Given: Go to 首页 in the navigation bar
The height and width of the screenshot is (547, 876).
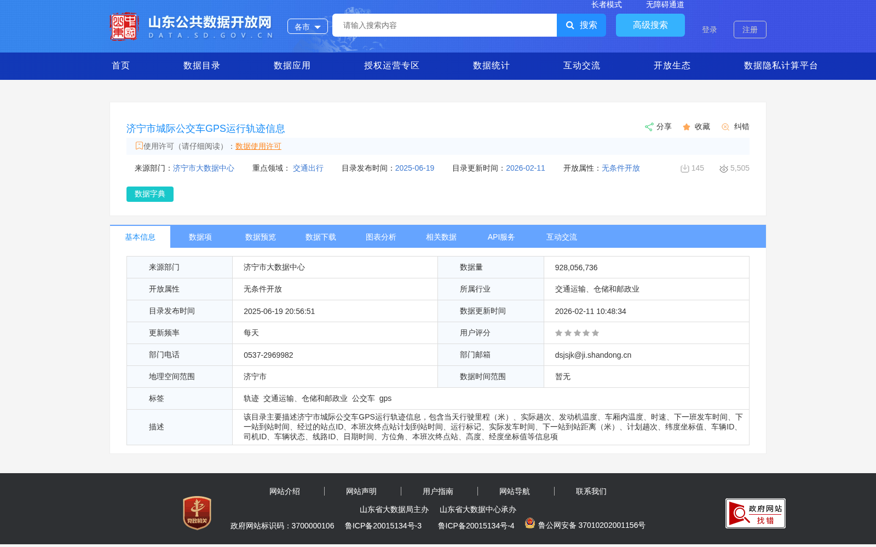Looking at the screenshot, I should click(x=121, y=66).
